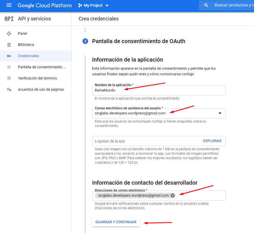This screenshot has width=254, height=233.
Task: Click Información de la aplicación heading
Action: tap(127, 60)
